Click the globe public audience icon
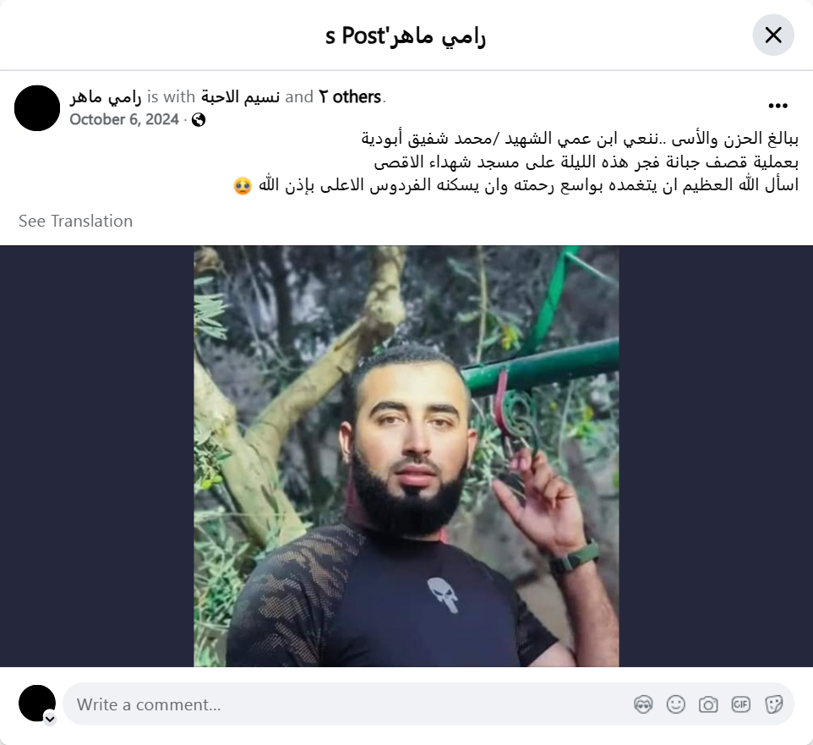This screenshot has height=745, width=813. pos(199,120)
